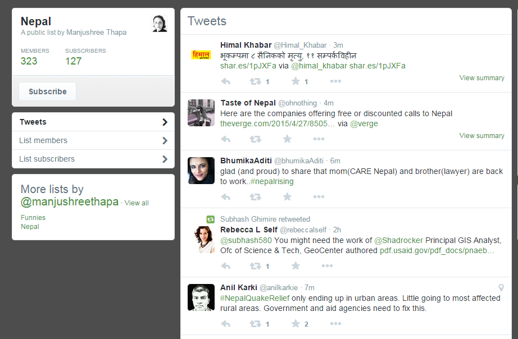
Task: Reply to Rebecca L Self tweet
Action: point(226,265)
